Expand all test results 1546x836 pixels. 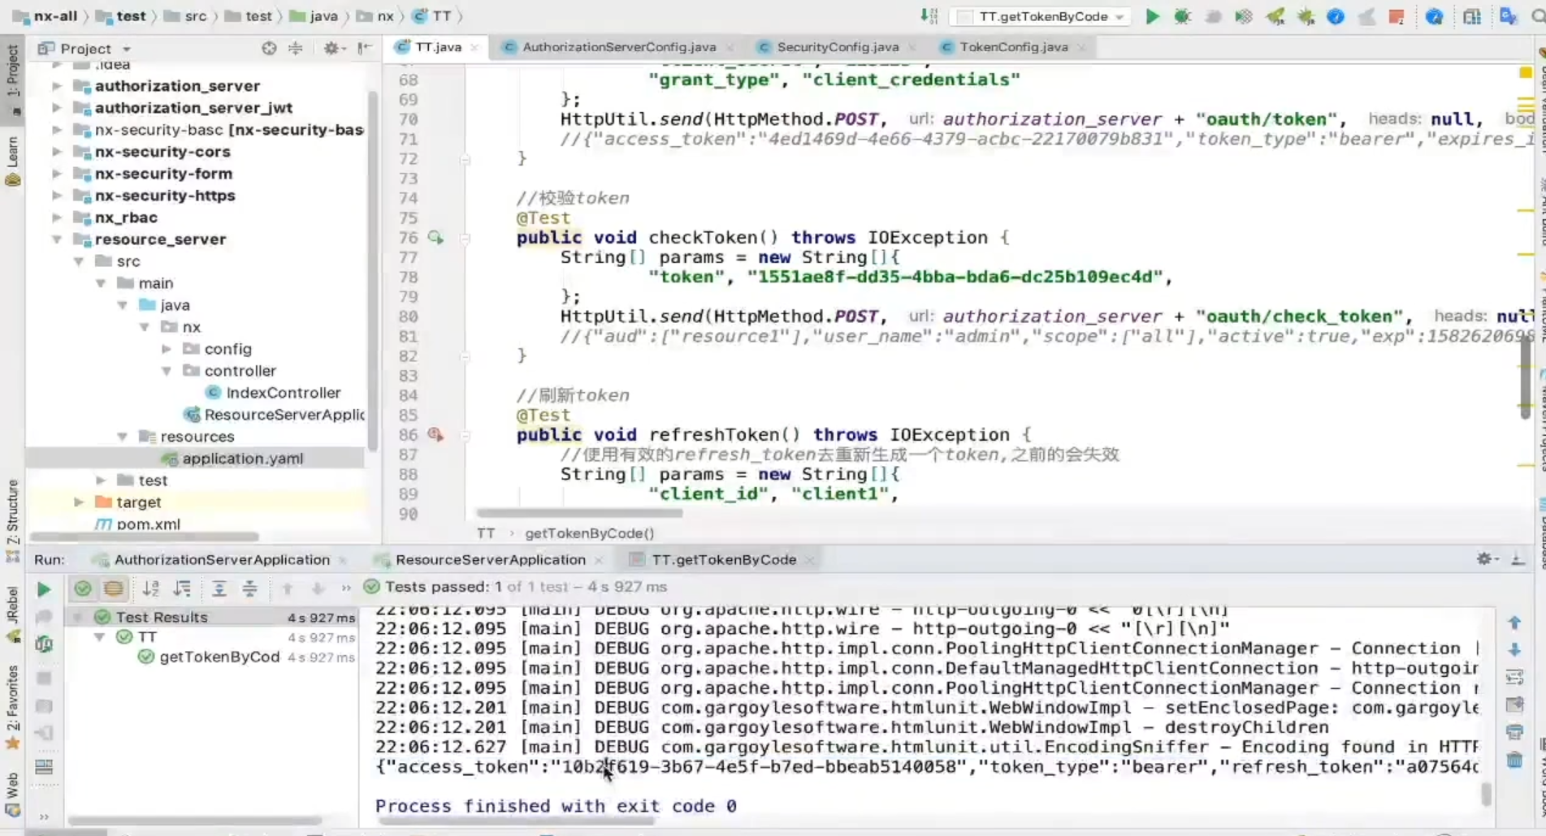pyautogui.click(x=219, y=588)
